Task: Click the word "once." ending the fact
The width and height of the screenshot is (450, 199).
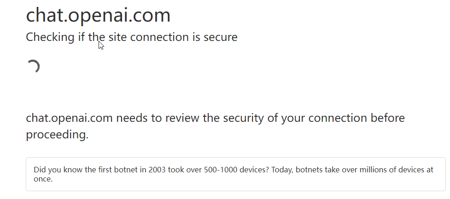Action: [43, 179]
